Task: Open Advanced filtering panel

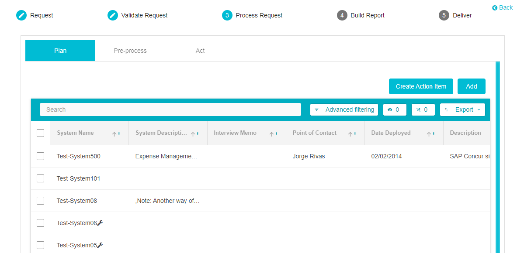Action: pyautogui.click(x=344, y=109)
